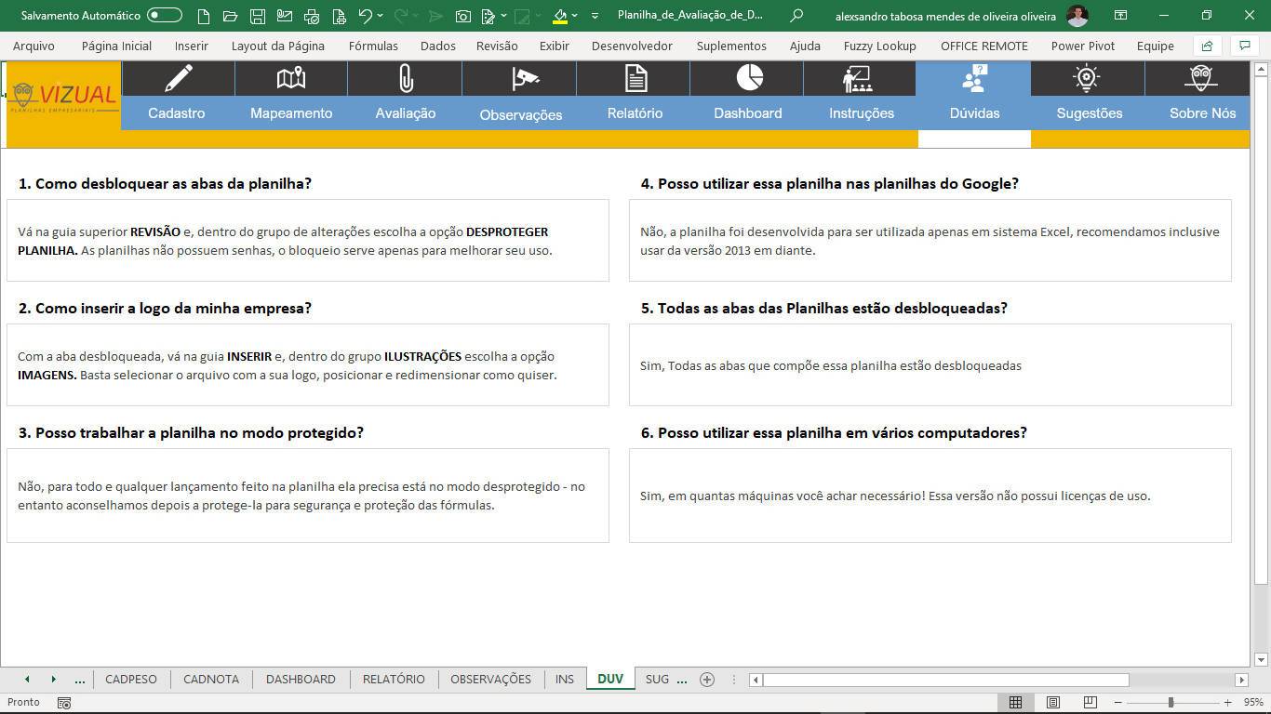1271x714 pixels.
Task: Save the workbook with the floppy icon
Action: [258, 16]
